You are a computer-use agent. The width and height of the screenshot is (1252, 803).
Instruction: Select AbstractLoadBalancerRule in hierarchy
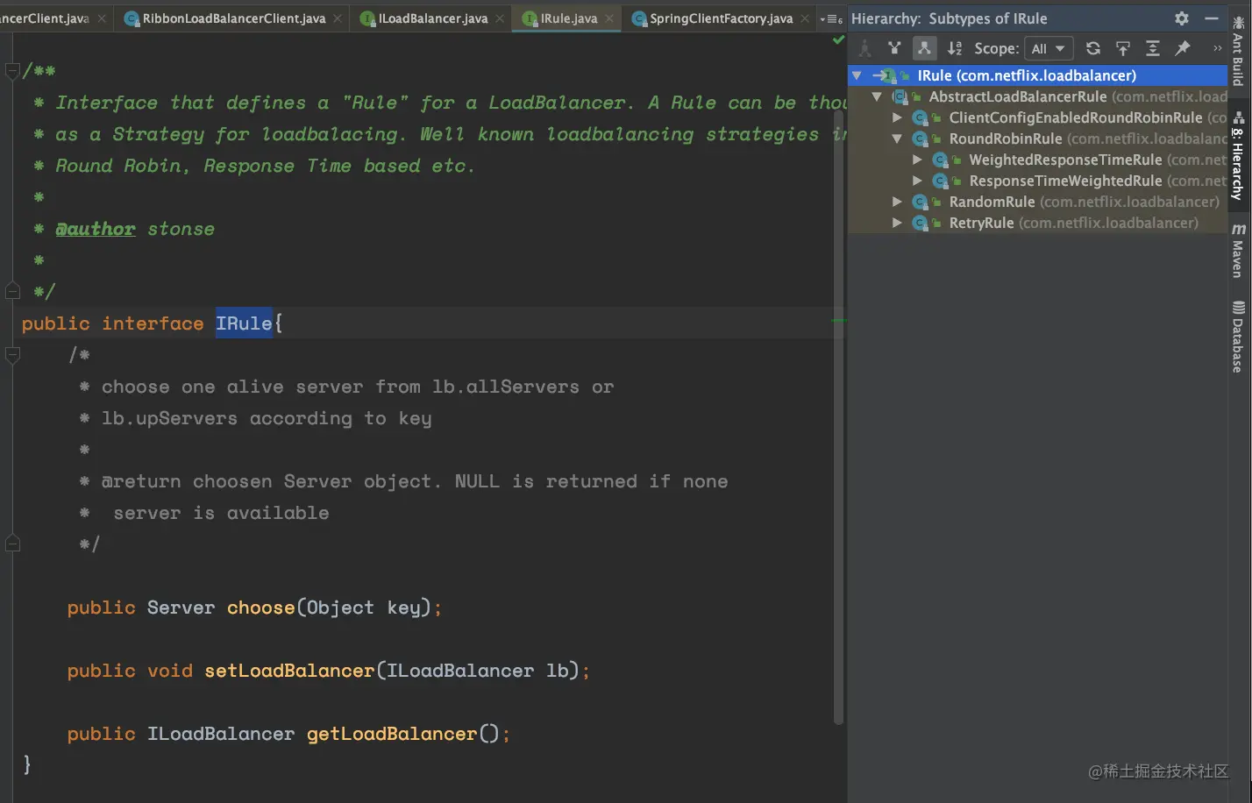point(1038,96)
